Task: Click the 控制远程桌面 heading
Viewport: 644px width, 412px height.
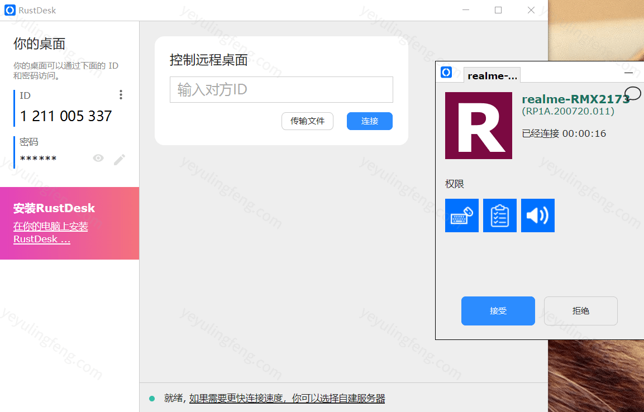Action: coord(209,60)
